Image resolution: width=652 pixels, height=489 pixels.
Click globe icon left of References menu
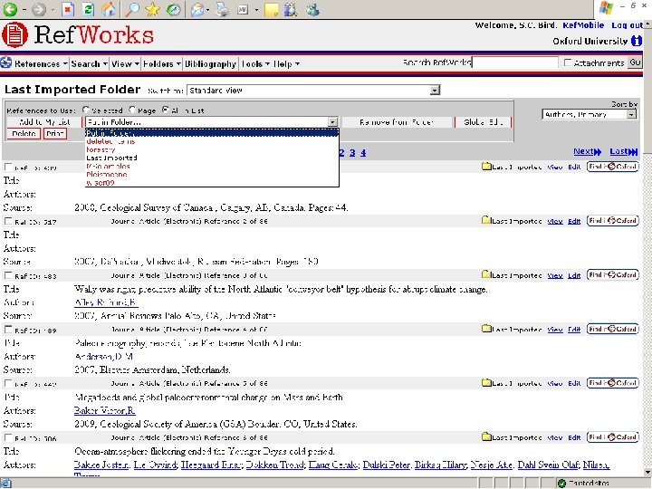tap(6, 62)
